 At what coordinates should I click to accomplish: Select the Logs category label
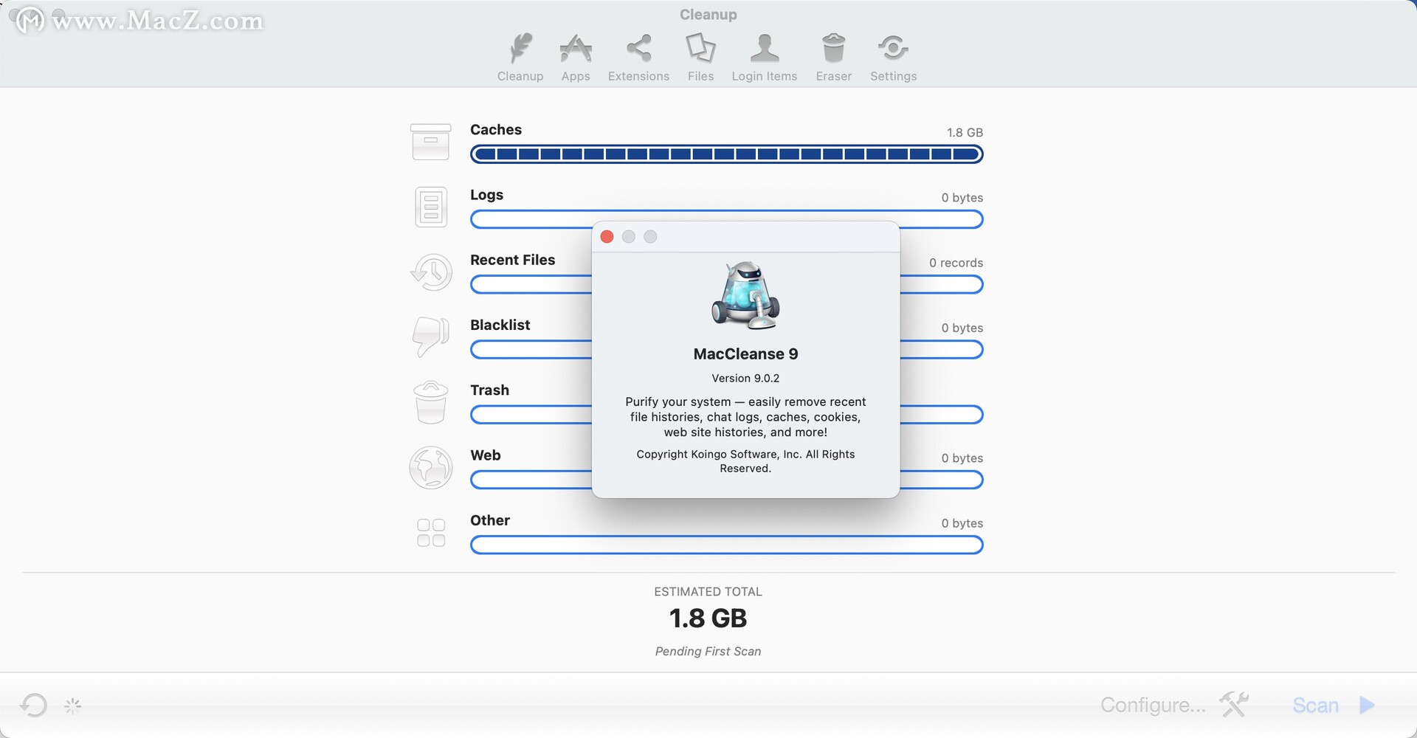pyautogui.click(x=486, y=195)
